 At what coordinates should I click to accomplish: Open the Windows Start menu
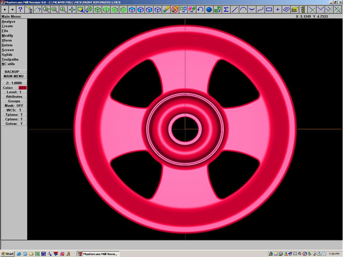8,253
